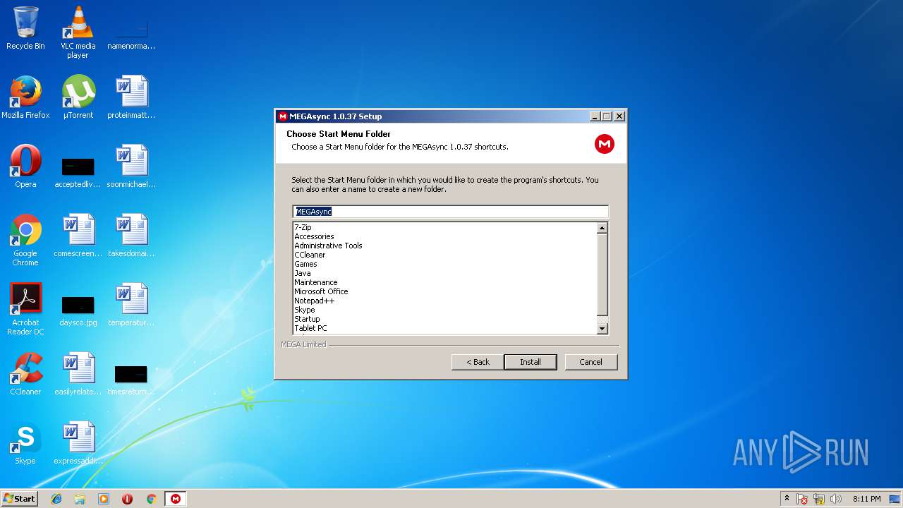Select namenorma file on desktop
Image resolution: width=903 pixels, height=508 pixels.
pos(131,35)
